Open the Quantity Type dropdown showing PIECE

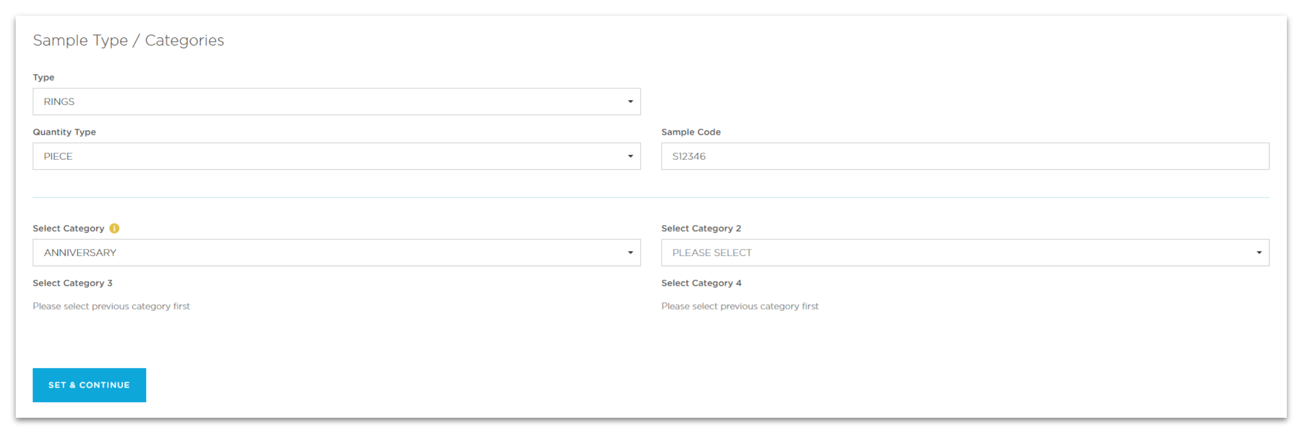click(337, 156)
